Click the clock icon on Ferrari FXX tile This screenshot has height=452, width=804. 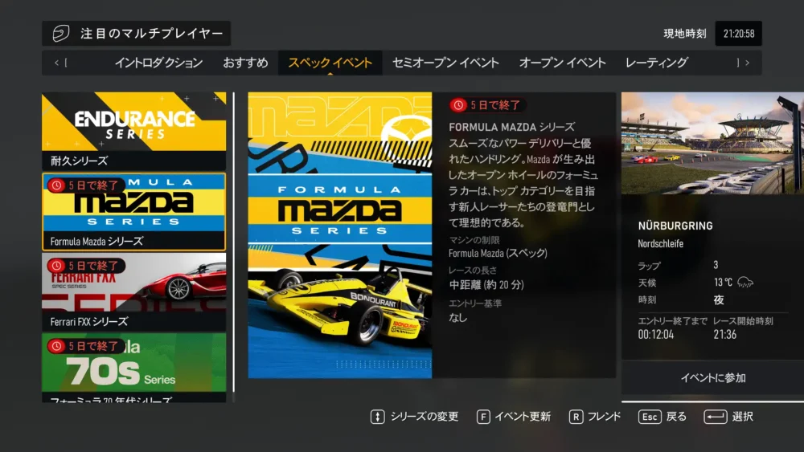(57, 265)
